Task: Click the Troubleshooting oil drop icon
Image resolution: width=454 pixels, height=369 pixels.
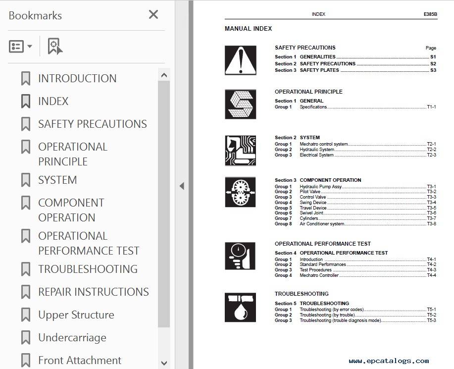Action: coord(240,307)
